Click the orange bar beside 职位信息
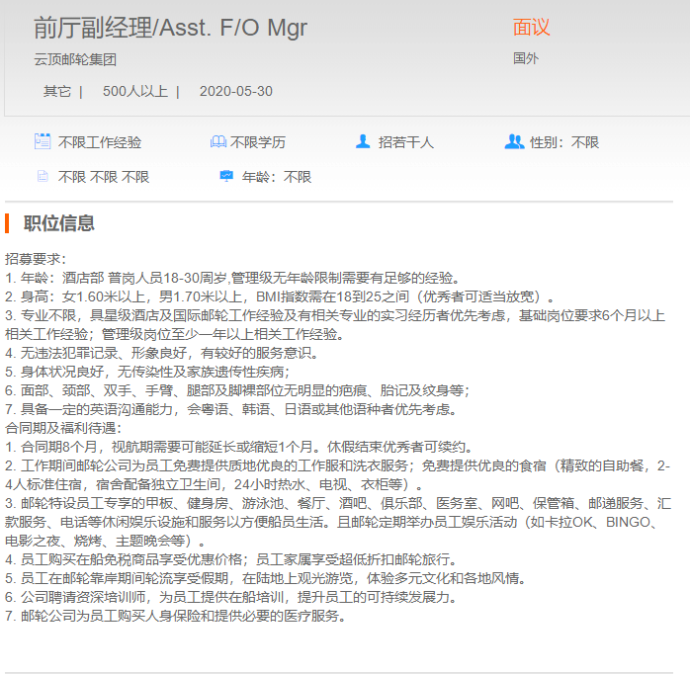 7,223
